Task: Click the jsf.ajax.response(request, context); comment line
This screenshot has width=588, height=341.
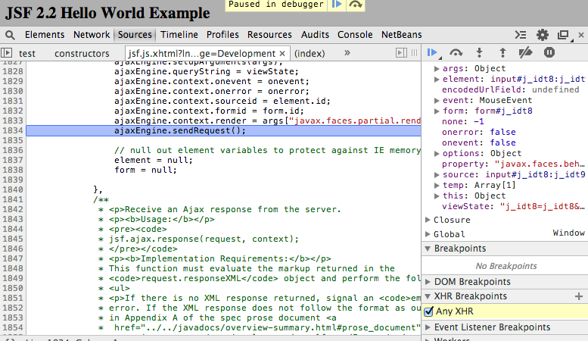Action: 204,239
